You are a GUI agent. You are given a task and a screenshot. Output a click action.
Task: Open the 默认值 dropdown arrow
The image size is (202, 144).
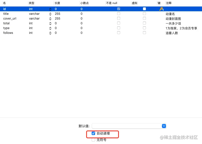(x=164, y=126)
